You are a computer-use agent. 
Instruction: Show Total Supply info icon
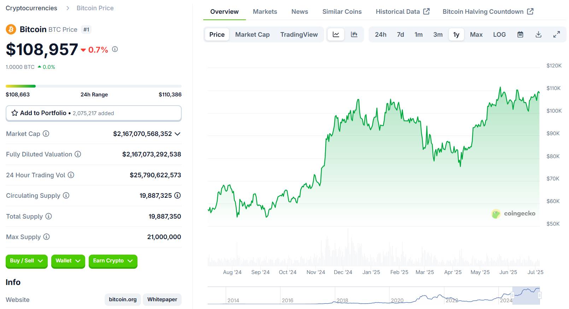point(49,216)
